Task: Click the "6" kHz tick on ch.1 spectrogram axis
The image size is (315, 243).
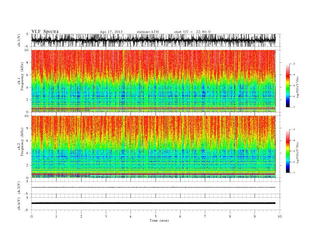Action: (x=28, y=75)
